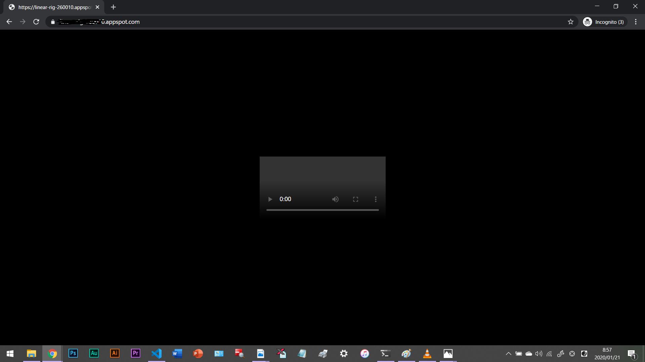
Task: Mute the video volume
Action: (x=335, y=199)
